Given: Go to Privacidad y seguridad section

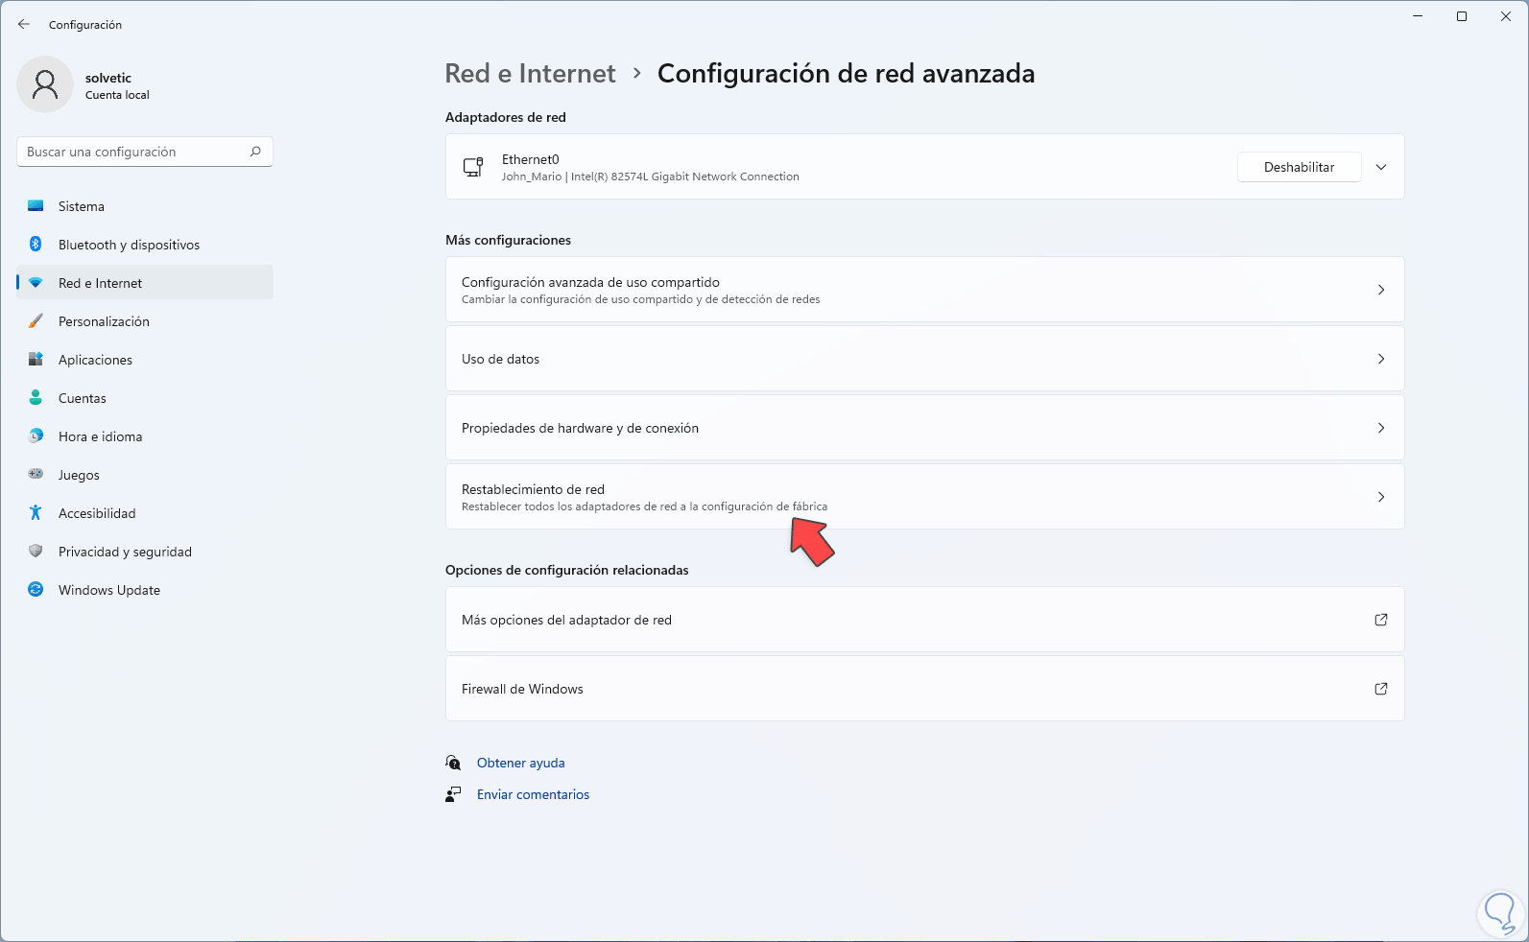Looking at the screenshot, I should coord(125,552).
